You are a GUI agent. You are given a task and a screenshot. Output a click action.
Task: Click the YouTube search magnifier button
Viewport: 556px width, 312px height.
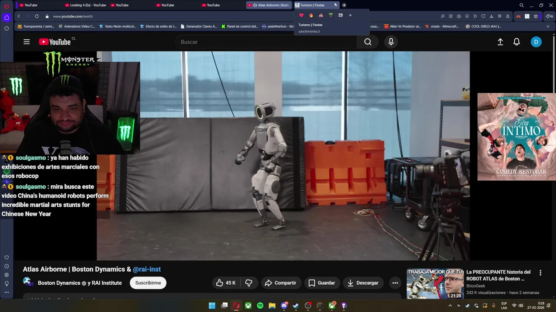tap(368, 42)
